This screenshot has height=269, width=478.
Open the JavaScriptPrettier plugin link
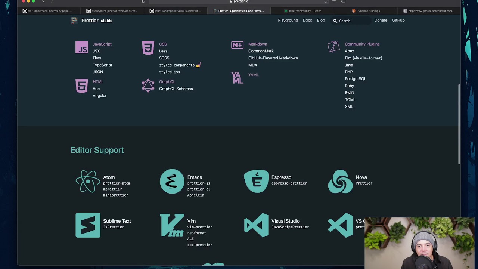pos(290,227)
